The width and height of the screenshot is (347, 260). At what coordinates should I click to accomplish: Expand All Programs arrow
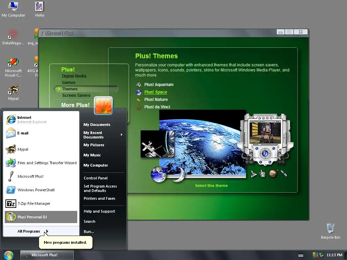(x=47, y=231)
